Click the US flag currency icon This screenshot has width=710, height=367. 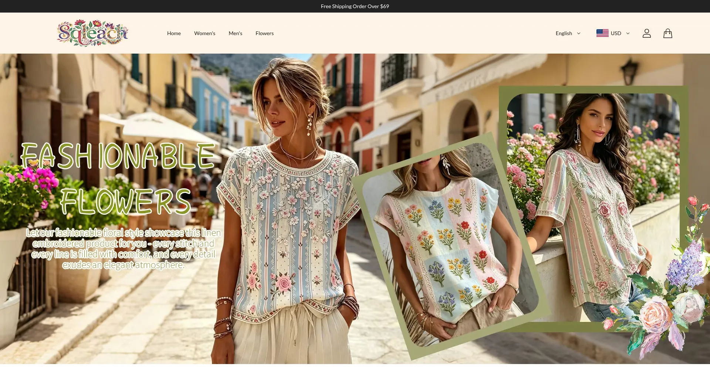tap(602, 33)
